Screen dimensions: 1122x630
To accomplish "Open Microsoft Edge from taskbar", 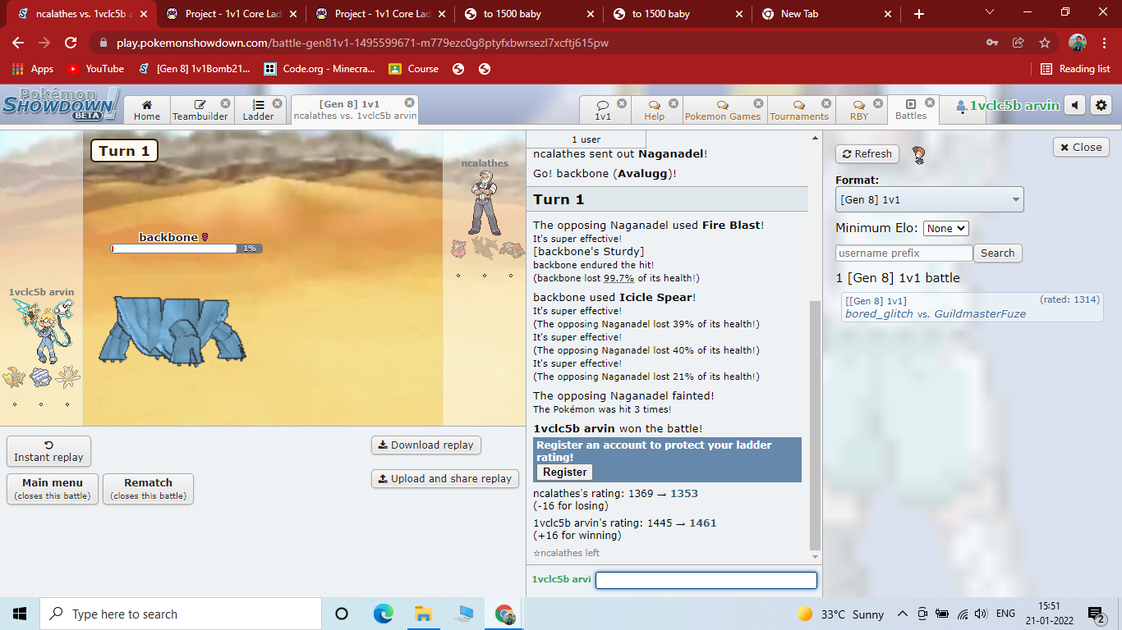I will pos(384,614).
